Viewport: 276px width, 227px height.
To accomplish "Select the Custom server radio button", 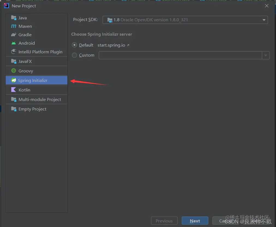I will [74, 55].
